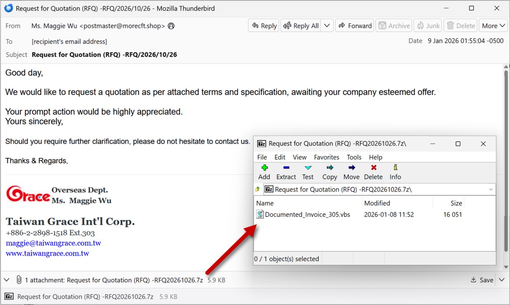The height and width of the screenshot is (305, 510).
Task: Open the Favorites menu in 7-Zip
Action: coord(326,157)
